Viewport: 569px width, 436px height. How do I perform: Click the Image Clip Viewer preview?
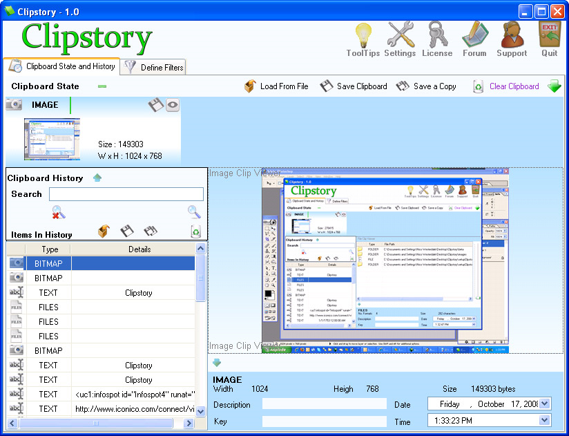(385, 260)
